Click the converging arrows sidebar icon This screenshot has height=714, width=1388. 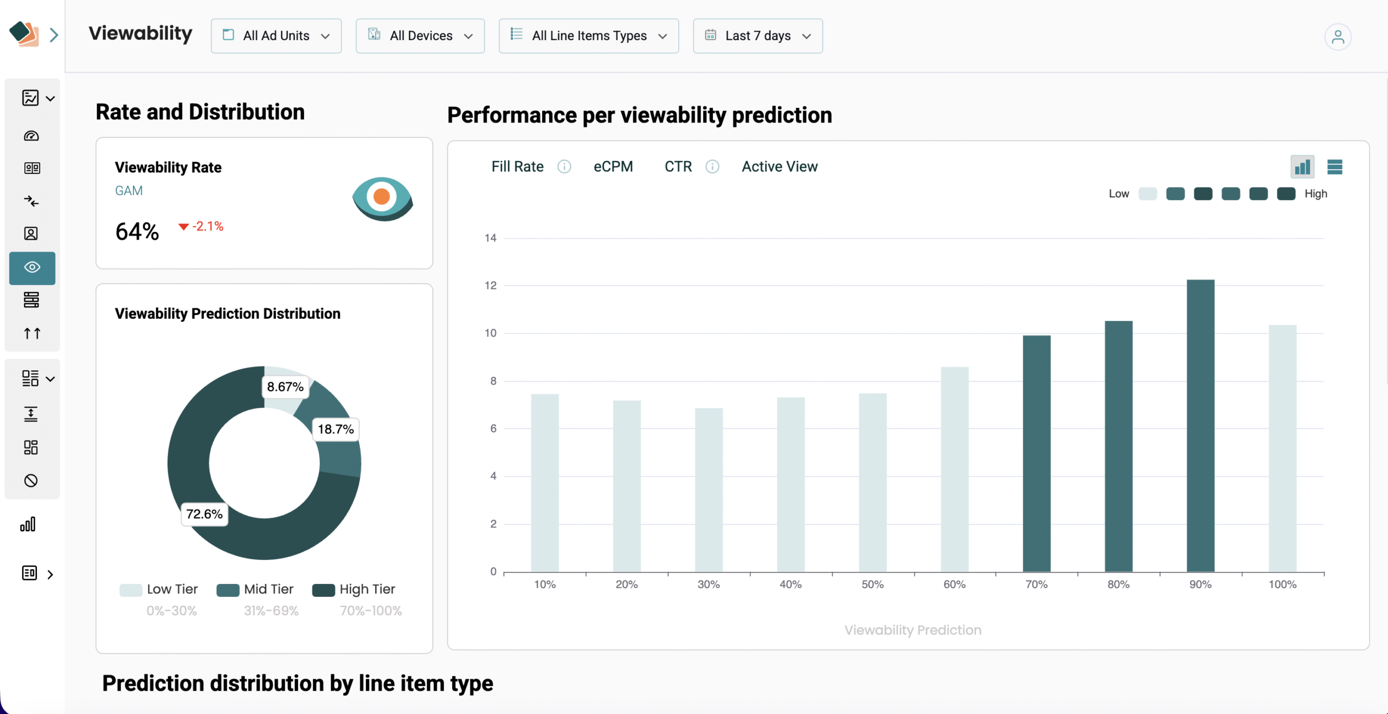(31, 201)
